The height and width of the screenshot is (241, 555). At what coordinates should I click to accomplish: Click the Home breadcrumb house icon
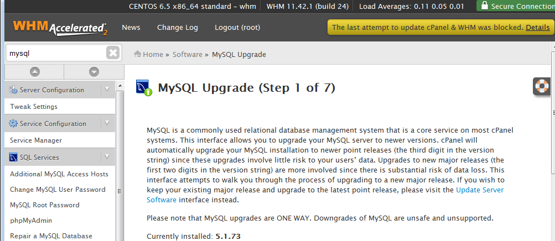point(138,54)
